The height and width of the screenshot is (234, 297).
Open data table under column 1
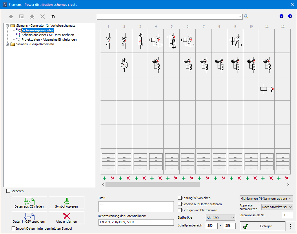108,162
